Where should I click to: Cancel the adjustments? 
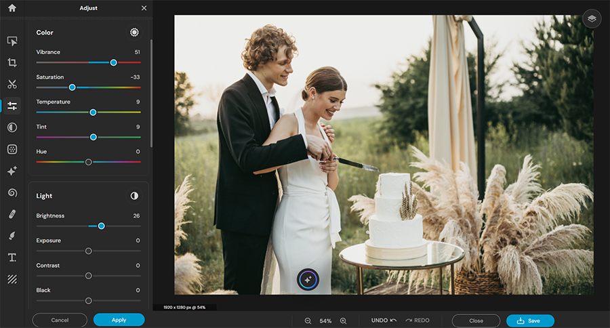click(x=60, y=321)
